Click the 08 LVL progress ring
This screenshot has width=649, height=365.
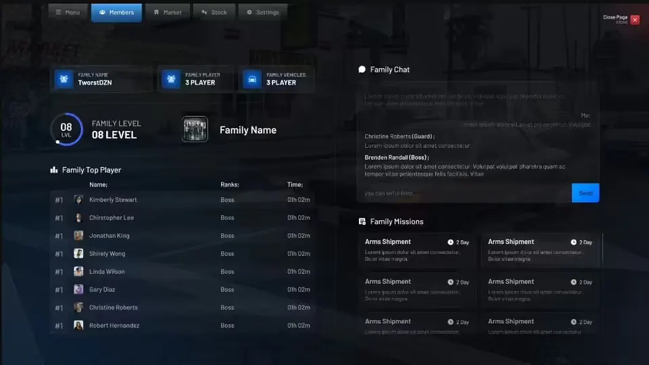[x=66, y=130]
